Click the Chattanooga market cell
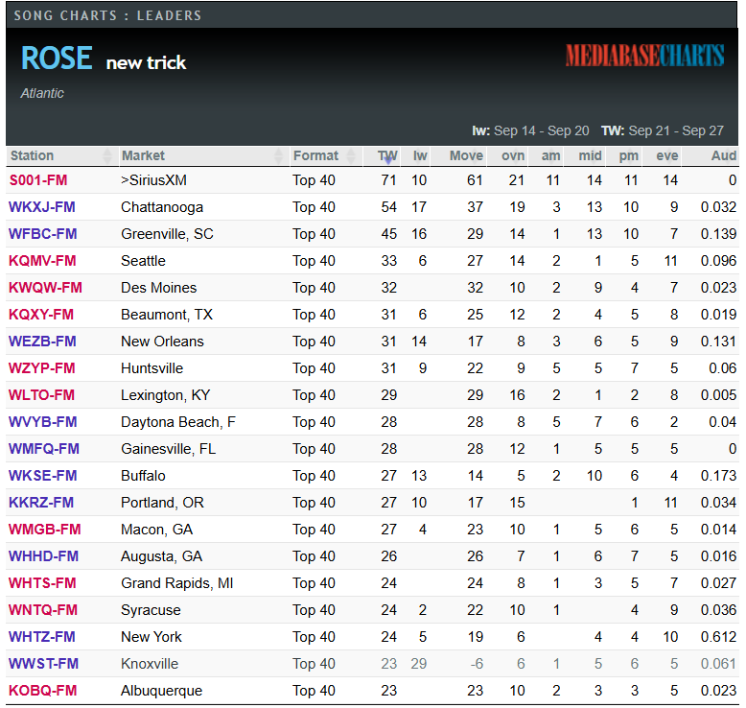 pos(162,207)
